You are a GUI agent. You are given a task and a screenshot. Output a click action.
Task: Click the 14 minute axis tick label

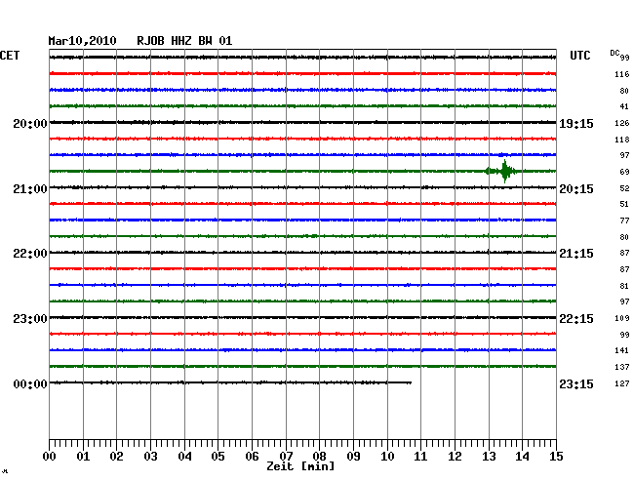coord(522,457)
